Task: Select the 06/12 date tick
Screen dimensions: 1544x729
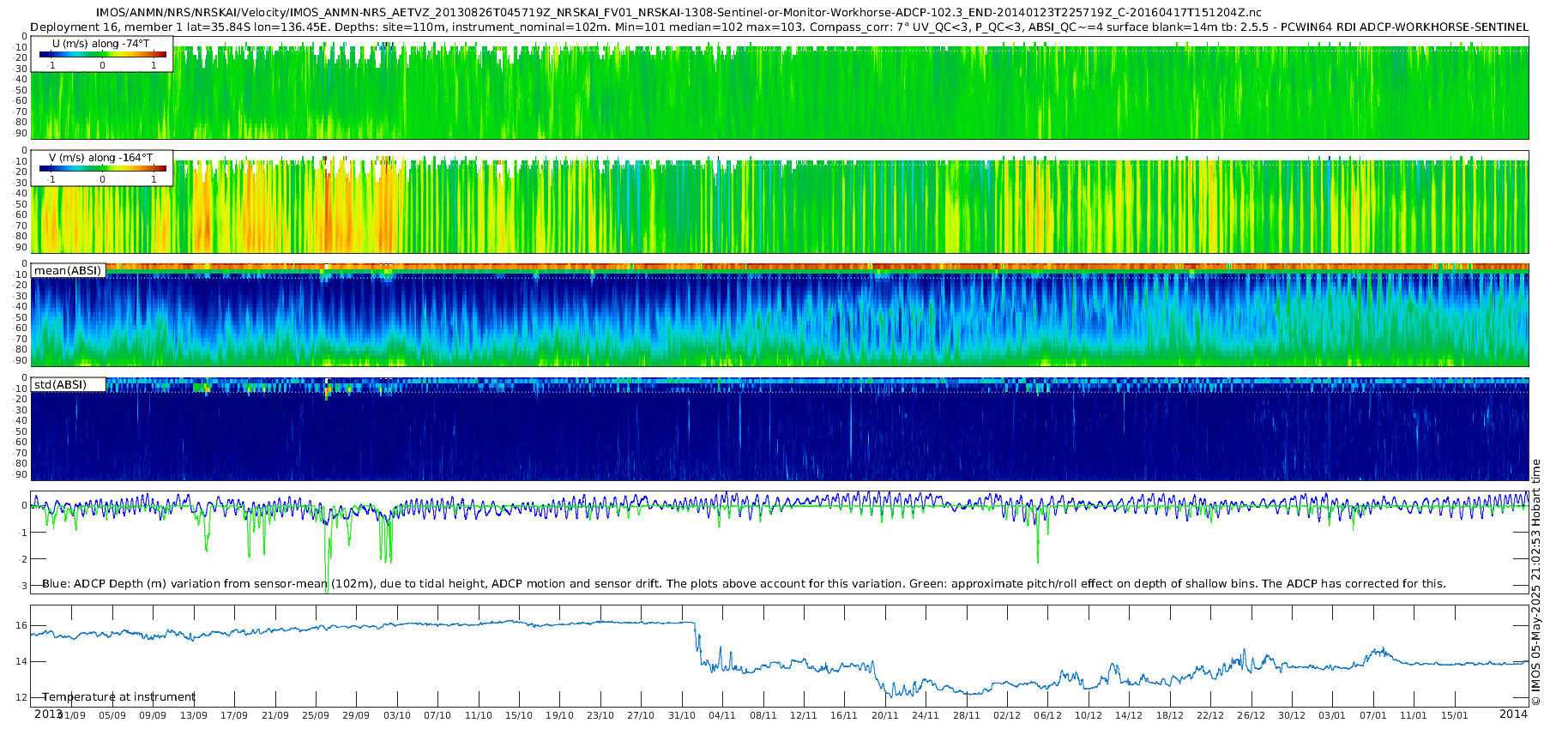Action: coord(1047,715)
